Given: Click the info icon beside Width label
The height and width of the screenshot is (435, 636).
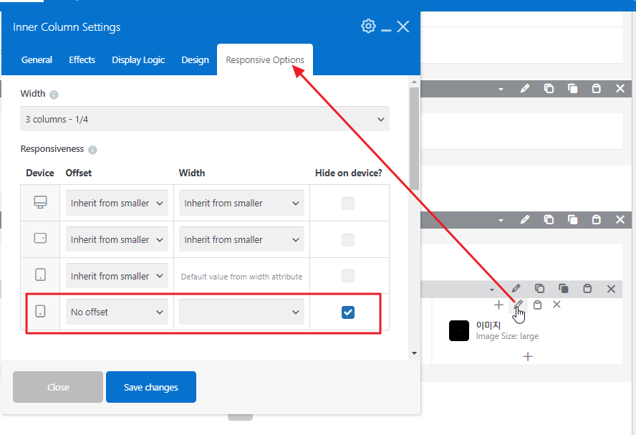Looking at the screenshot, I should coord(54,95).
